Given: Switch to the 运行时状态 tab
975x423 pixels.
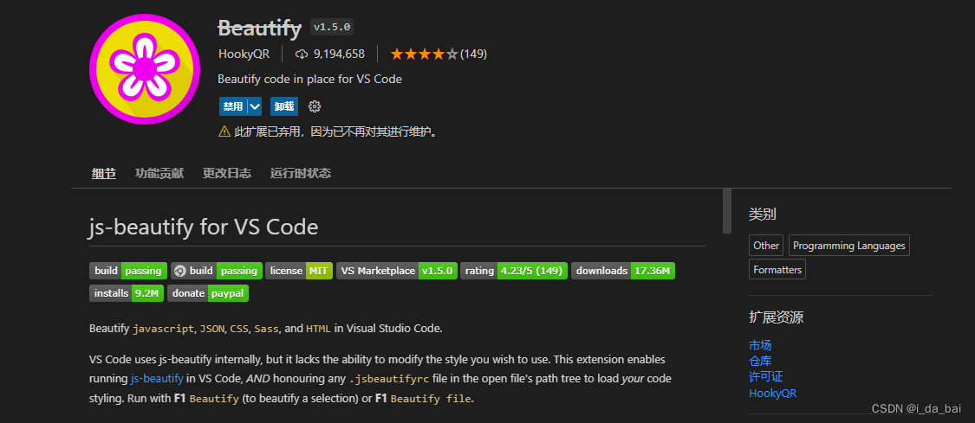Looking at the screenshot, I should tap(301, 174).
